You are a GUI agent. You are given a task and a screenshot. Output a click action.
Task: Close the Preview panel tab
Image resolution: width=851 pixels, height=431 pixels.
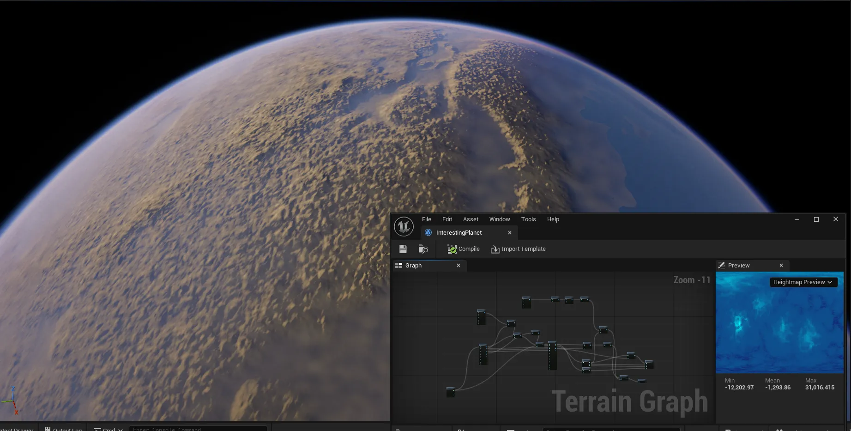point(781,266)
